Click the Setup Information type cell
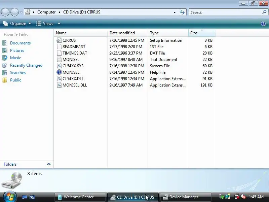 click(x=166, y=40)
